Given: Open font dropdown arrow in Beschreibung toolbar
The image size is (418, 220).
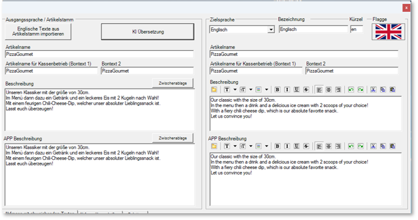Looking at the screenshot, I should coord(235,90).
